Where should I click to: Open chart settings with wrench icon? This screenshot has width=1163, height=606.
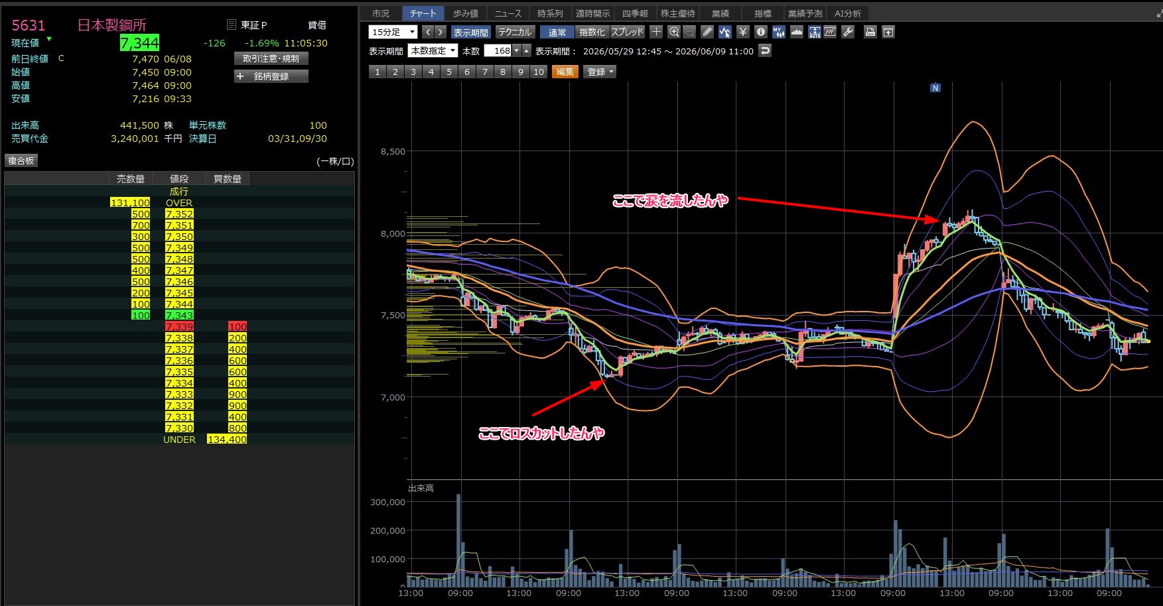tap(848, 32)
